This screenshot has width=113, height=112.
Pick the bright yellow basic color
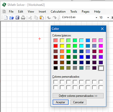[x=62, y=46]
